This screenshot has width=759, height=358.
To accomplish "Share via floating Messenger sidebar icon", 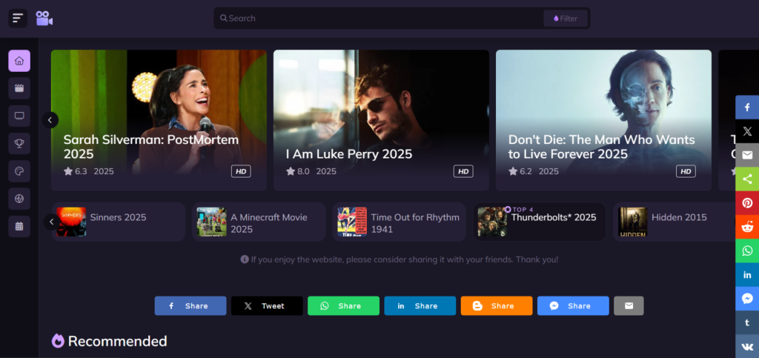I will (747, 299).
